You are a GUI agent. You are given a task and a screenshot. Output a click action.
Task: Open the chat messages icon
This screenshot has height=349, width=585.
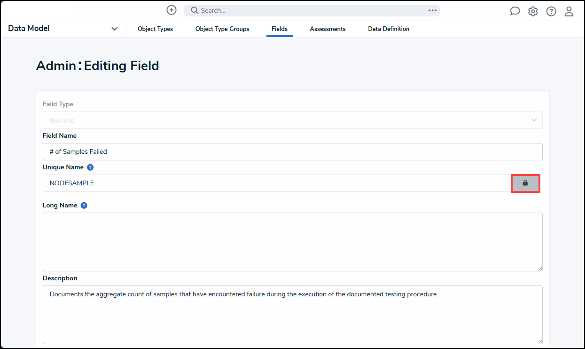(x=515, y=11)
